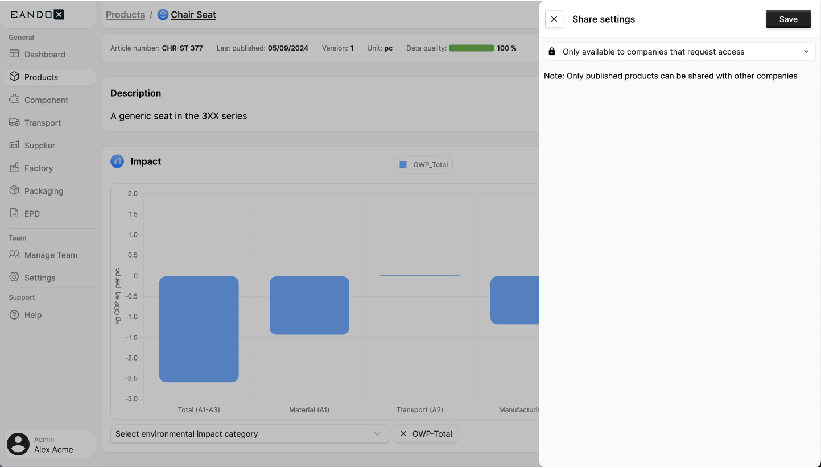
Task: Remove the GWP-Total filter chip
Action: (x=403, y=433)
